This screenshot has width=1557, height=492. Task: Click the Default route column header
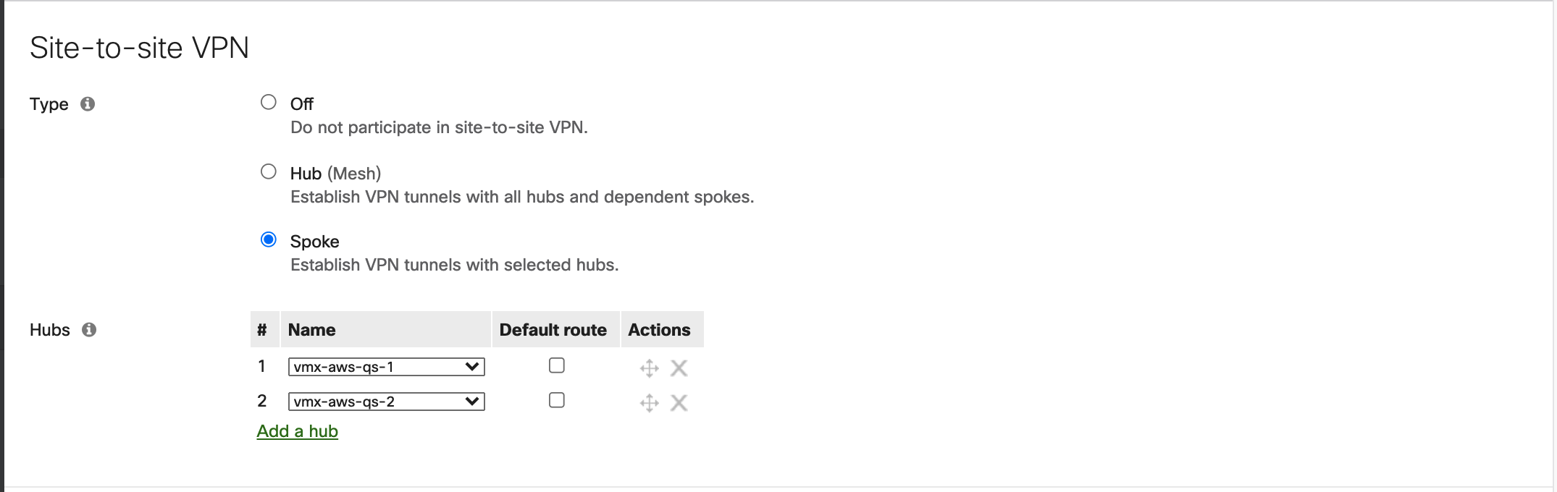(x=553, y=329)
